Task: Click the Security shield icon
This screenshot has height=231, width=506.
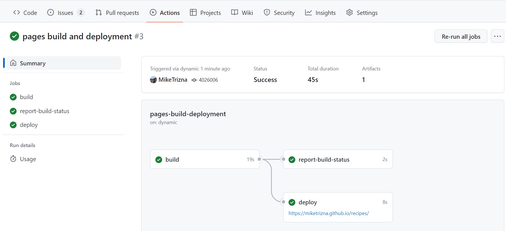Action: 267,12
